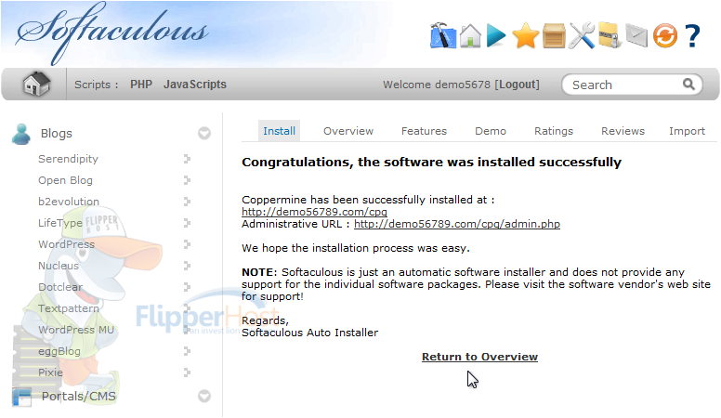Click the arrow icon next to Dotclear

[187, 286]
